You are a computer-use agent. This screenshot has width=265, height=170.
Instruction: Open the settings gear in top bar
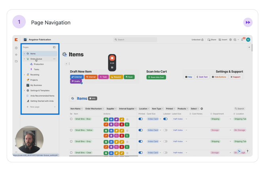pos(231,40)
